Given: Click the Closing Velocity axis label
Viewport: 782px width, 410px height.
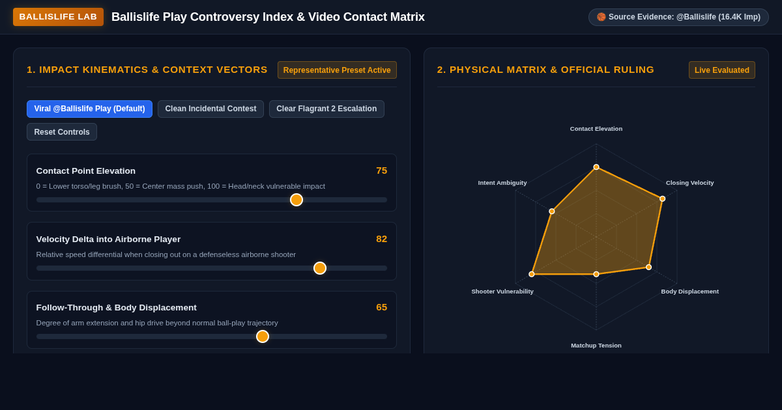Looking at the screenshot, I should (x=690, y=183).
